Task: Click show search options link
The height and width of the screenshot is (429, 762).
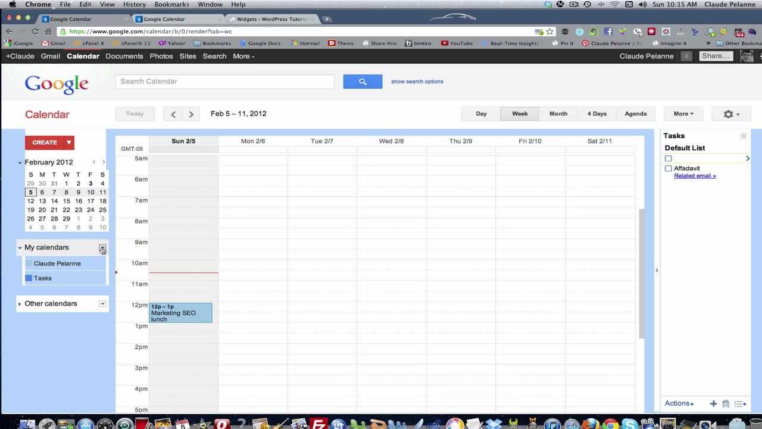Action: [417, 82]
